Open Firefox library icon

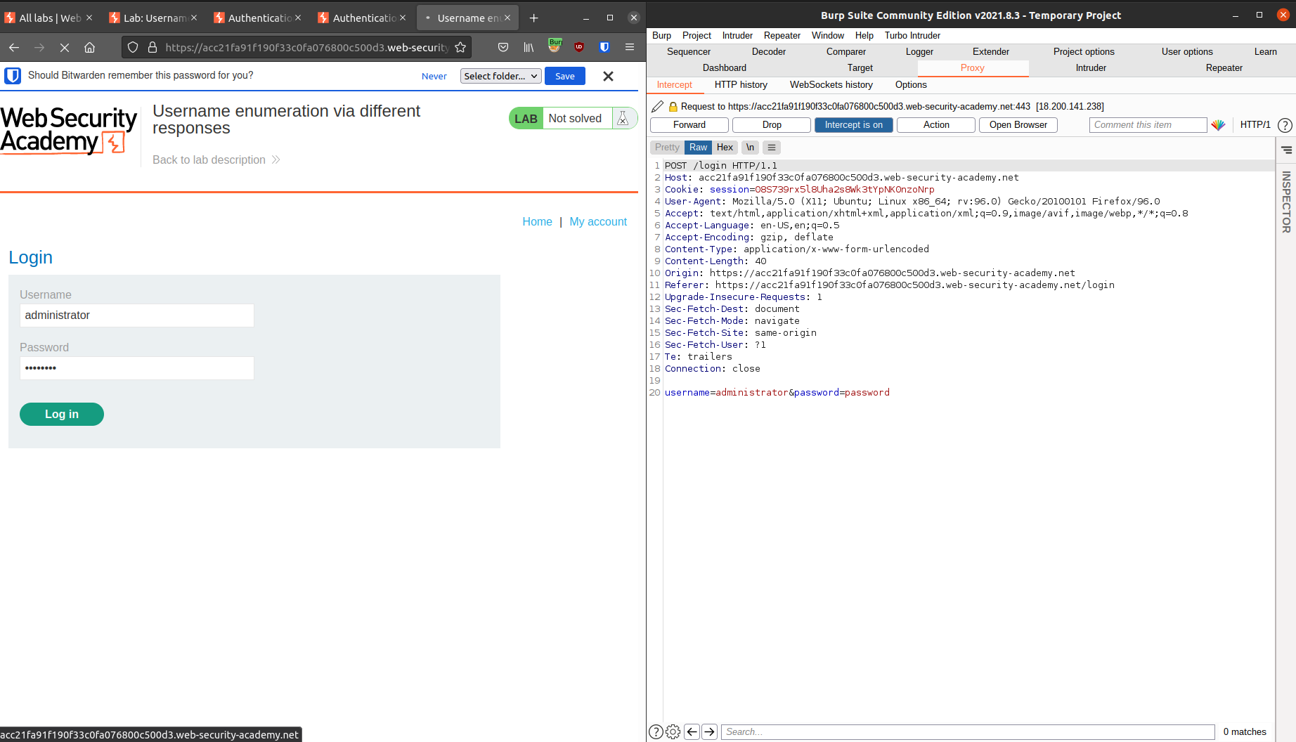[529, 47]
